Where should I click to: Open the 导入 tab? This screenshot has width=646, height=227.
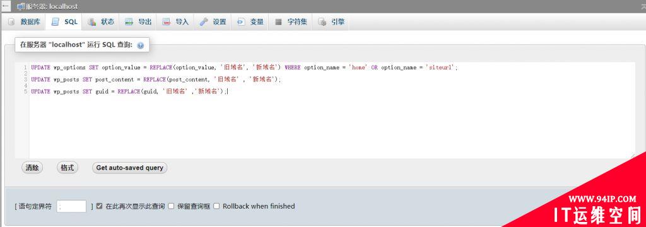(x=175, y=22)
